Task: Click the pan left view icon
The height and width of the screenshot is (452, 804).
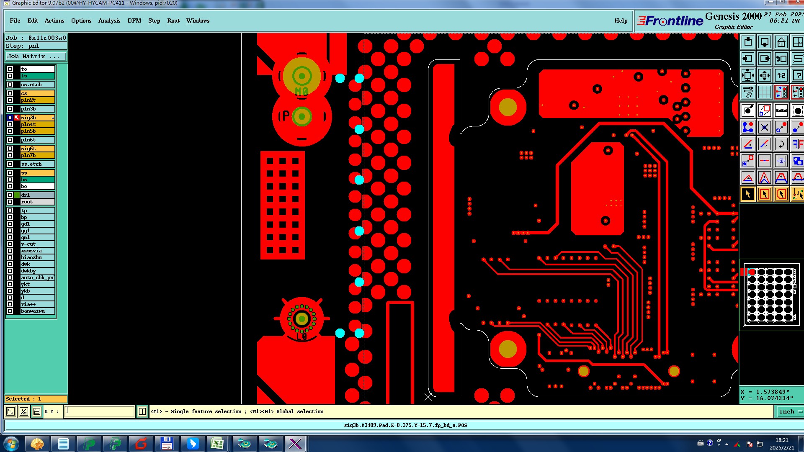Action: click(748, 59)
